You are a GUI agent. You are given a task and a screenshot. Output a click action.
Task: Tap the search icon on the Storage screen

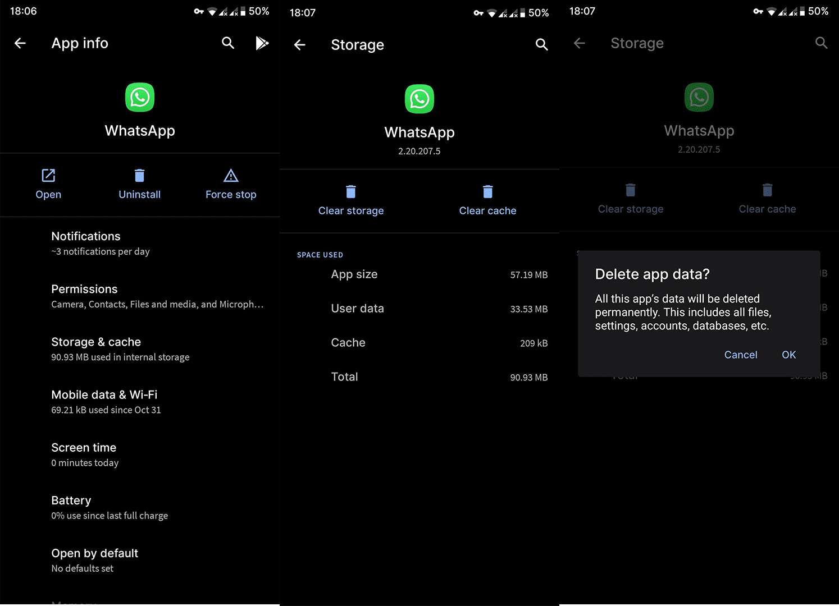tap(541, 44)
